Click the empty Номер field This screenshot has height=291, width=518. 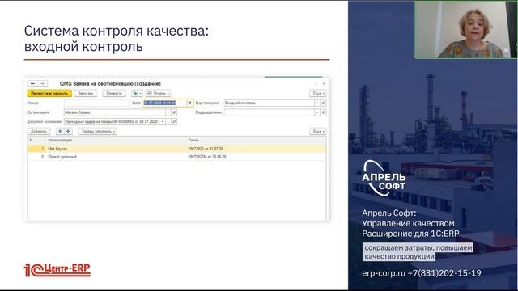pyautogui.click(x=97, y=103)
